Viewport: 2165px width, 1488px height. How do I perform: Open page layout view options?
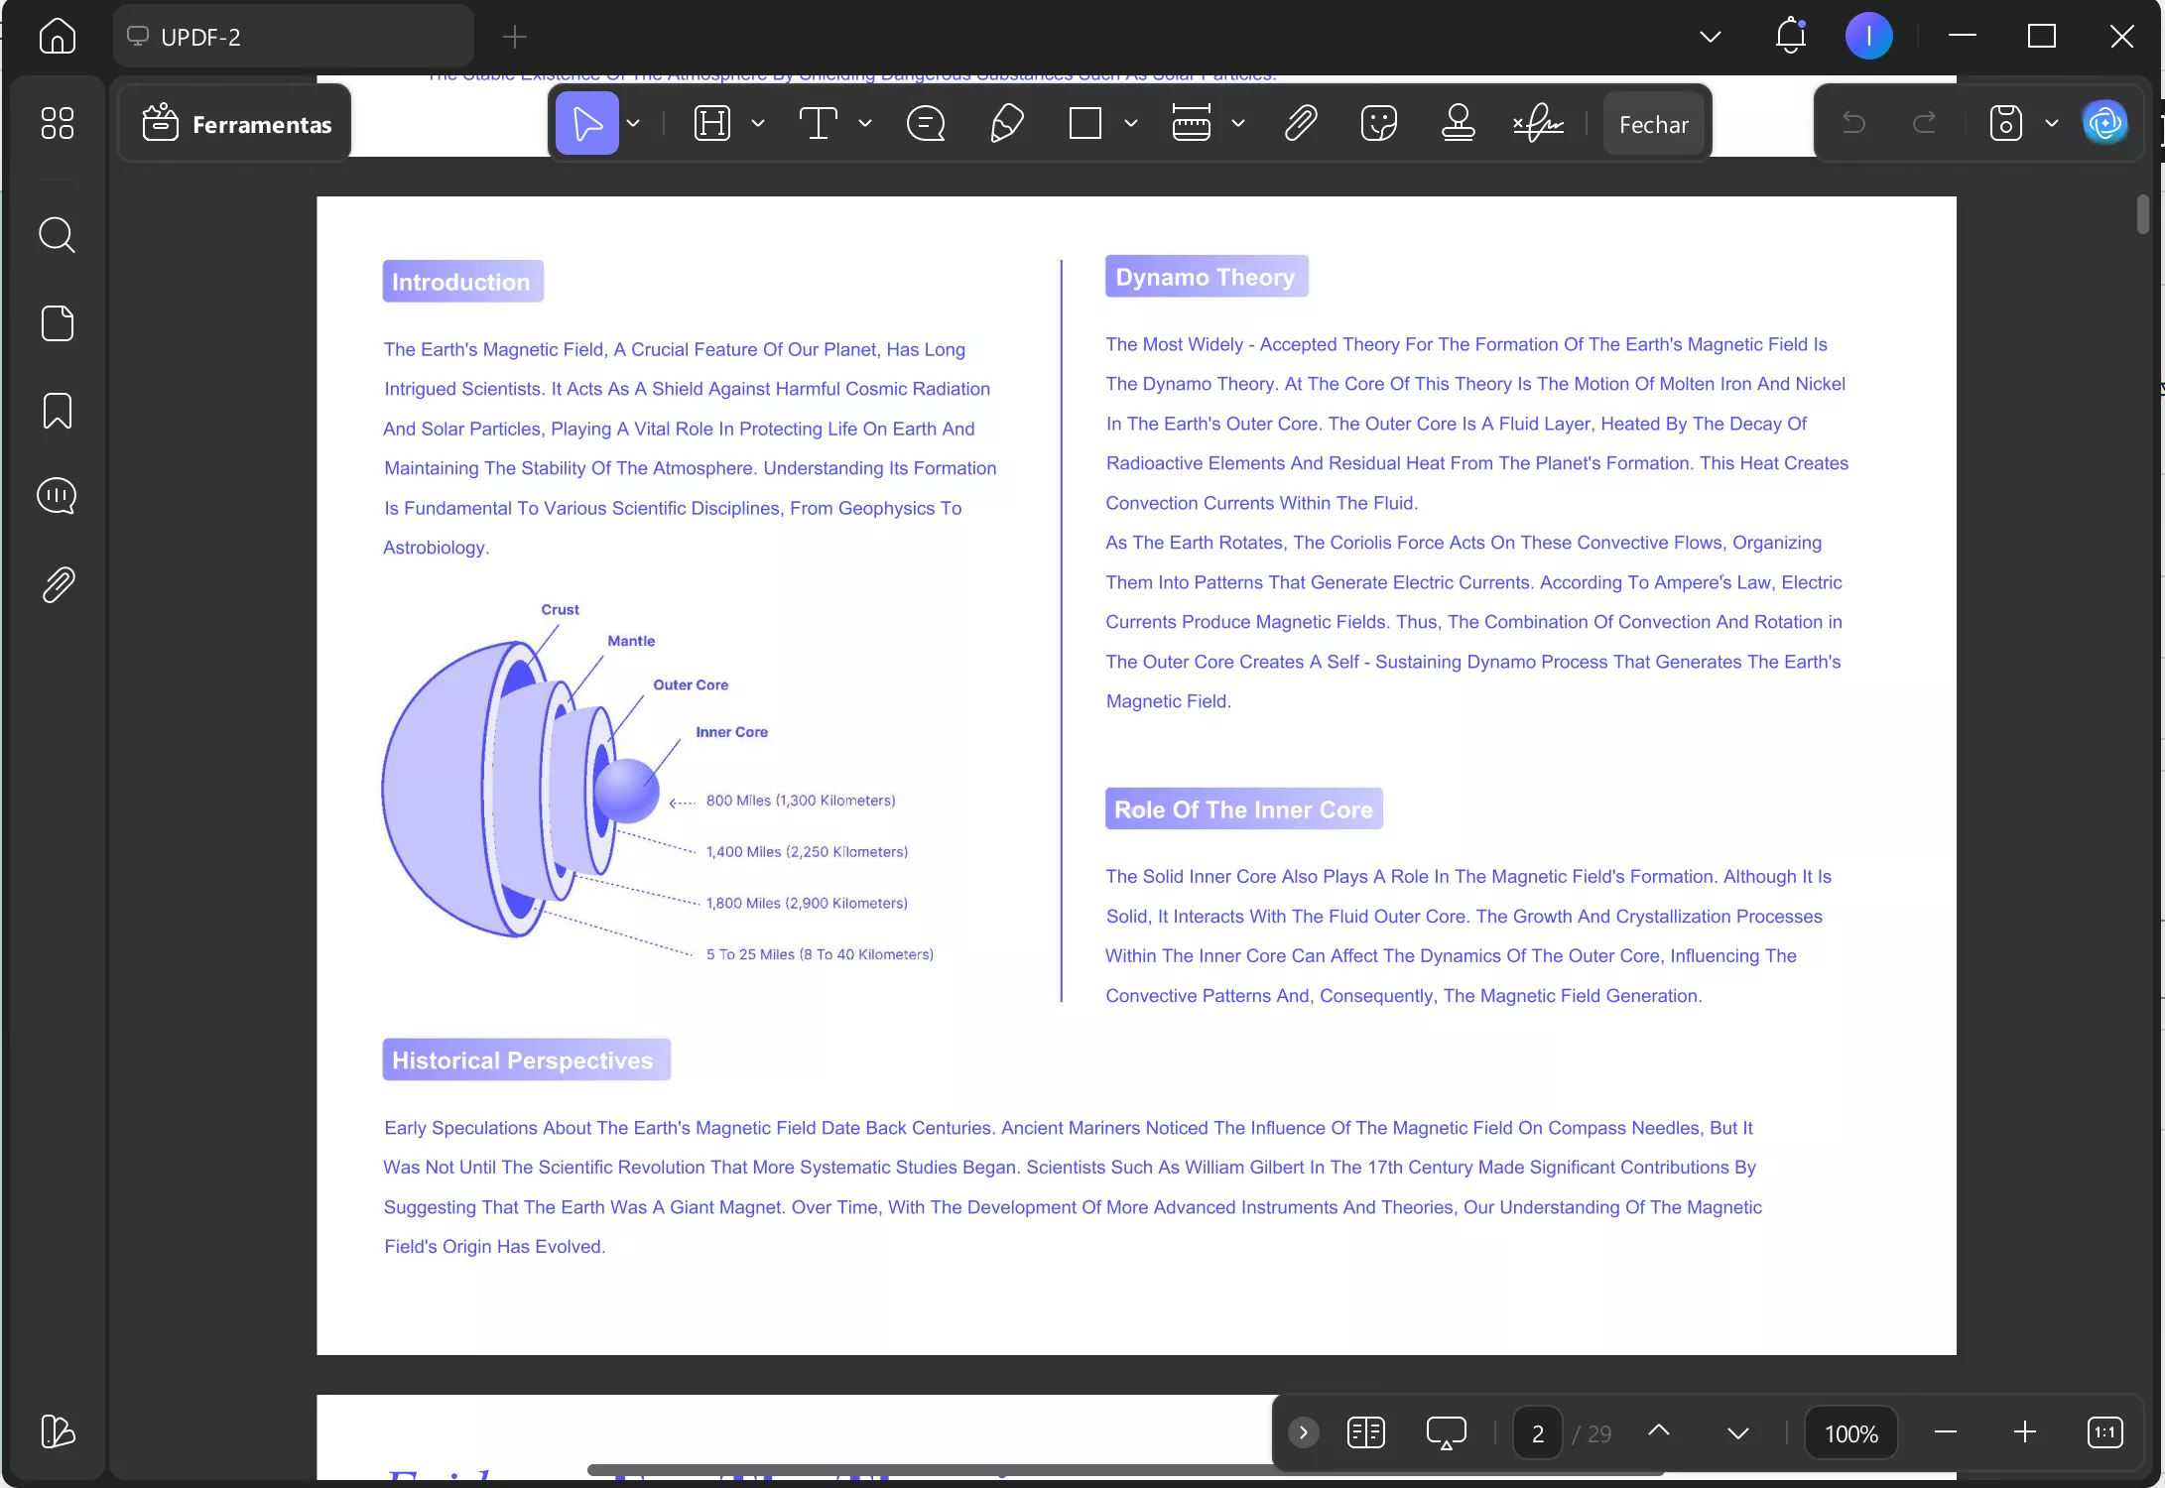[1365, 1432]
